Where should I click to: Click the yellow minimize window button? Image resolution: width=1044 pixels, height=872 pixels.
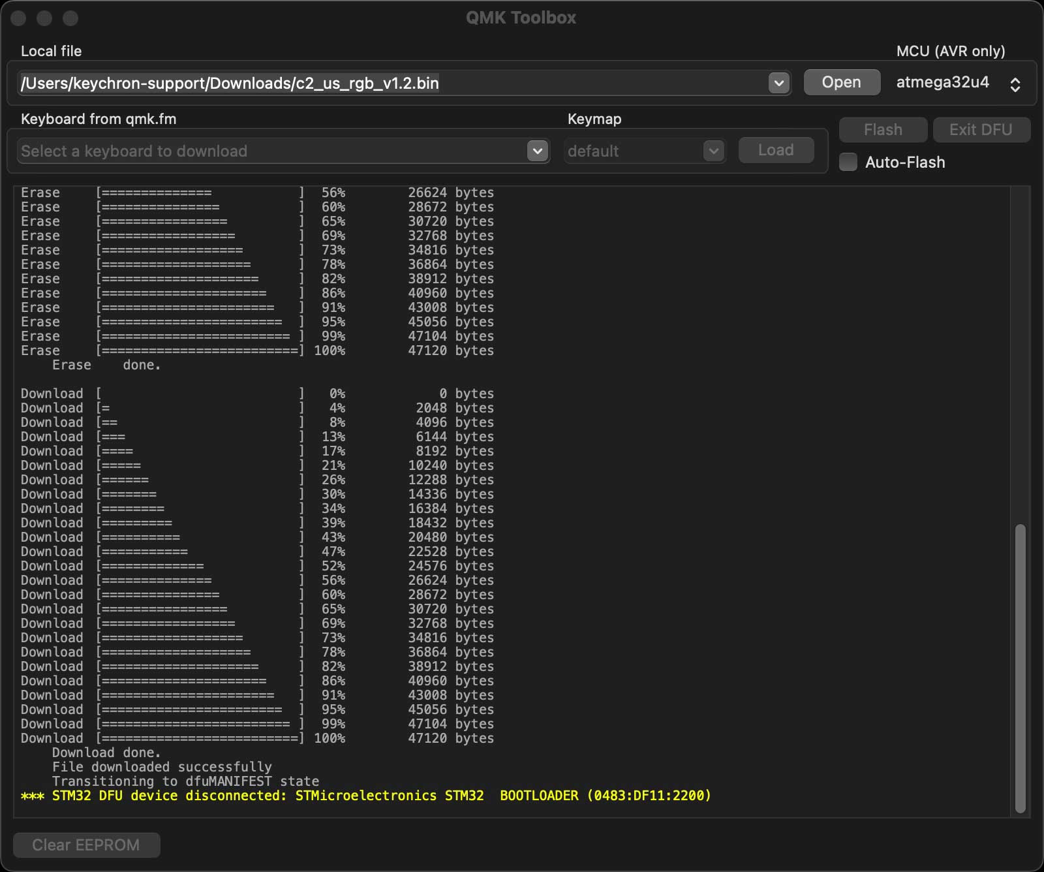pos(44,18)
